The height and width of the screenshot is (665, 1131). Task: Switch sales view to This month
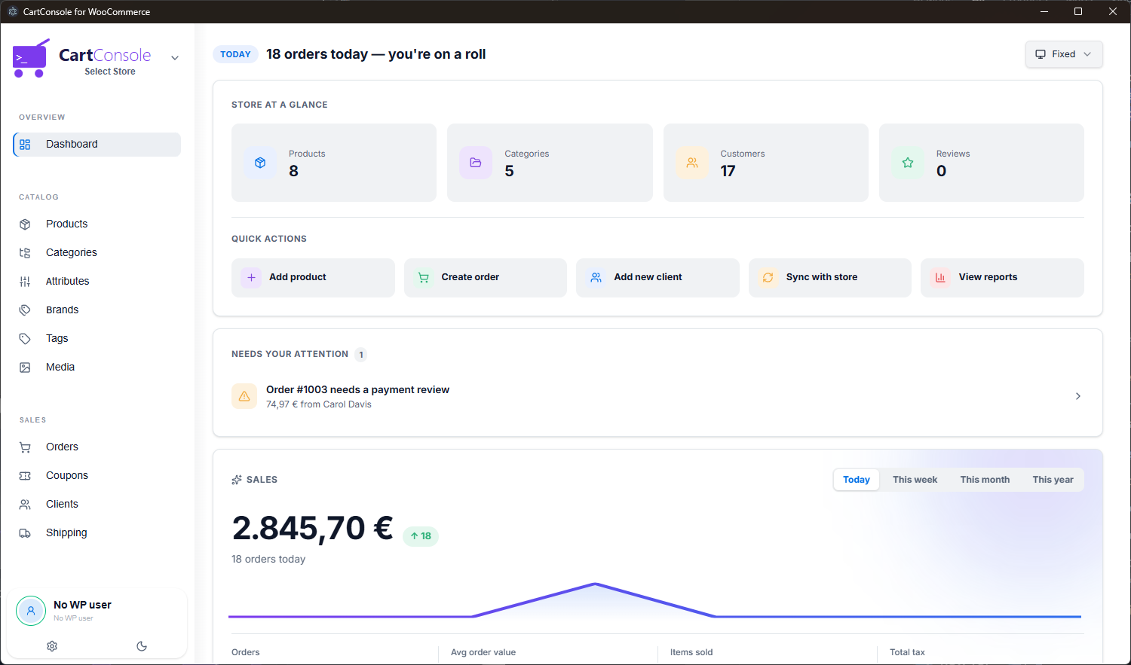click(x=985, y=480)
